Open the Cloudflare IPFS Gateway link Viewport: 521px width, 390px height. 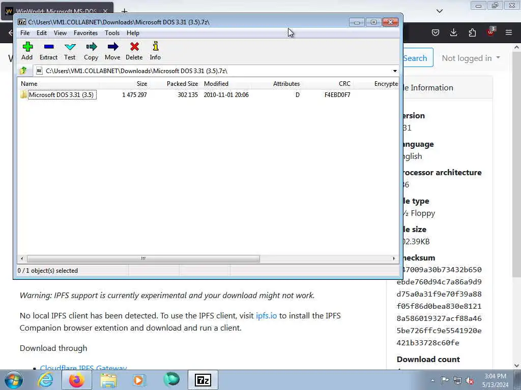(x=83, y=368)
